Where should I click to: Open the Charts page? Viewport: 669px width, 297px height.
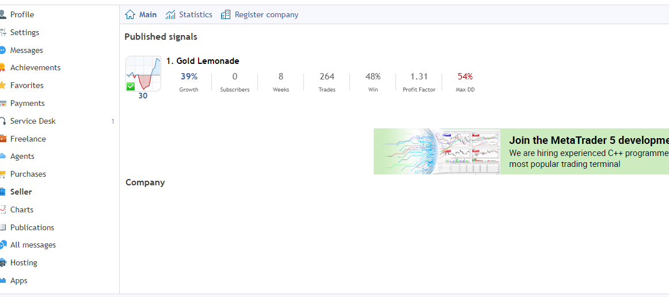click(x=22, y=210)
